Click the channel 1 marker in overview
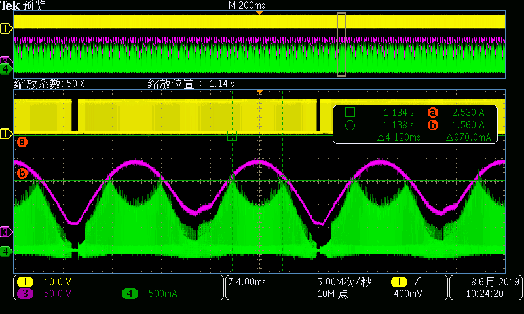524x314 pixels. click(x=6, y=29)
